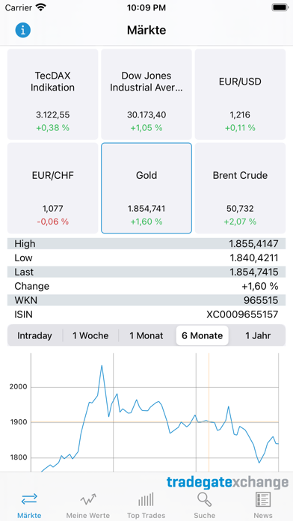Open Märkte tab in bottom bar

click(29, 505)
